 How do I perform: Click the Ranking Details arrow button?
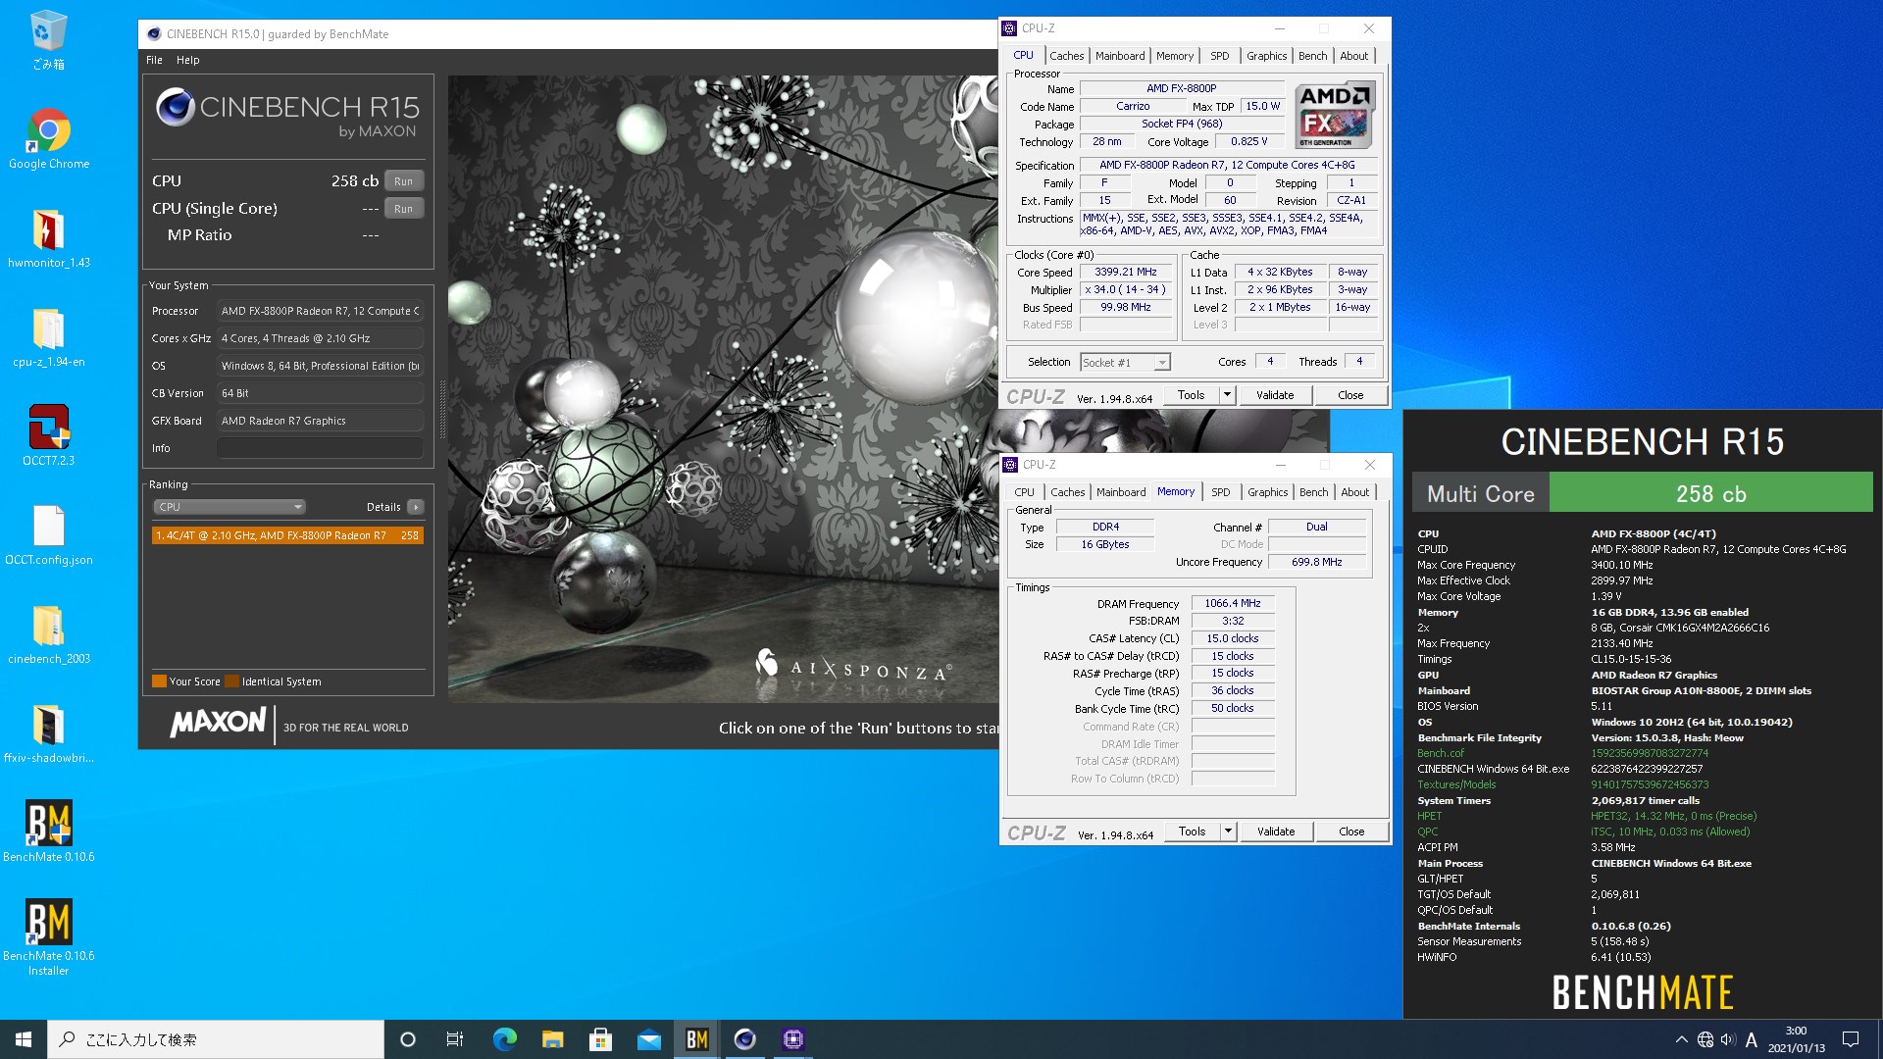click(x=416, y=507)
